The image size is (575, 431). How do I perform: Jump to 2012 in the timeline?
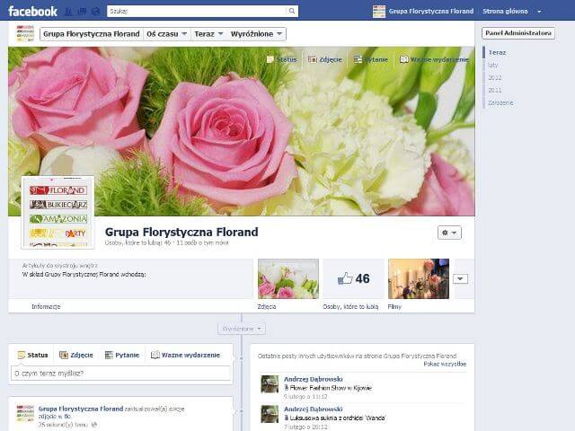(x=495, y=77)
